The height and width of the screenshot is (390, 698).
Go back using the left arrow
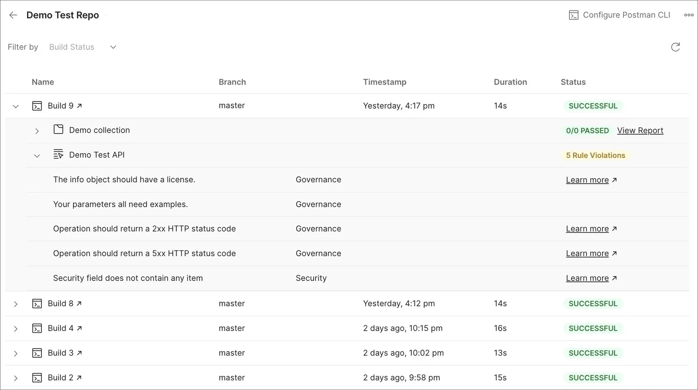click(13, 15)
